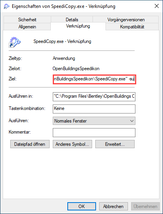Open the Details tab
This screenshot has width=163, height=214.
[x=72, y=20]
